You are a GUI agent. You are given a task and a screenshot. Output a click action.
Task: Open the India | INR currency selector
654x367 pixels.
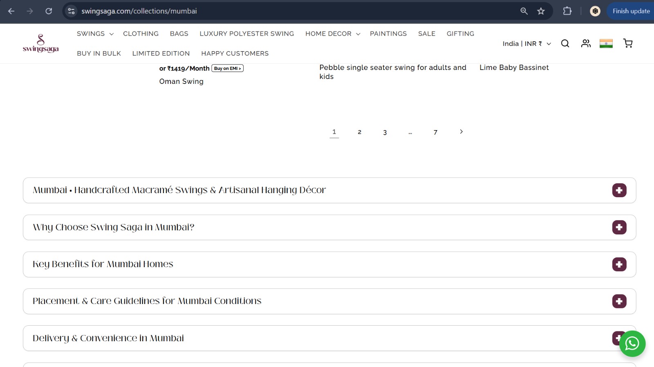(x=527, y=43)
